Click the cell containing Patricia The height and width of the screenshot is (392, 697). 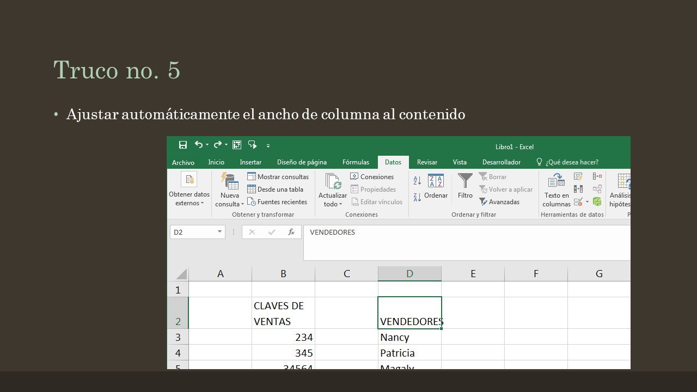[x=409, y=353]
